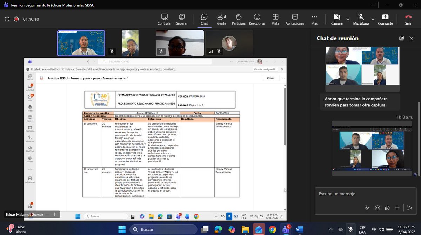Image resolution: width=421 pixels, height=235 pixels.
Task: Expand microphone options arrow next to Micrófono
Action: tap(373, 19)
